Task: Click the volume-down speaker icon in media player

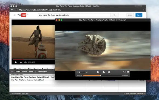Action: [78, 72]
